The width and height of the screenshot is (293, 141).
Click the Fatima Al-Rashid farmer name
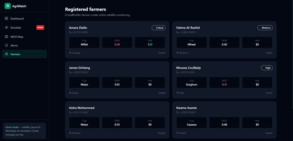188,28
